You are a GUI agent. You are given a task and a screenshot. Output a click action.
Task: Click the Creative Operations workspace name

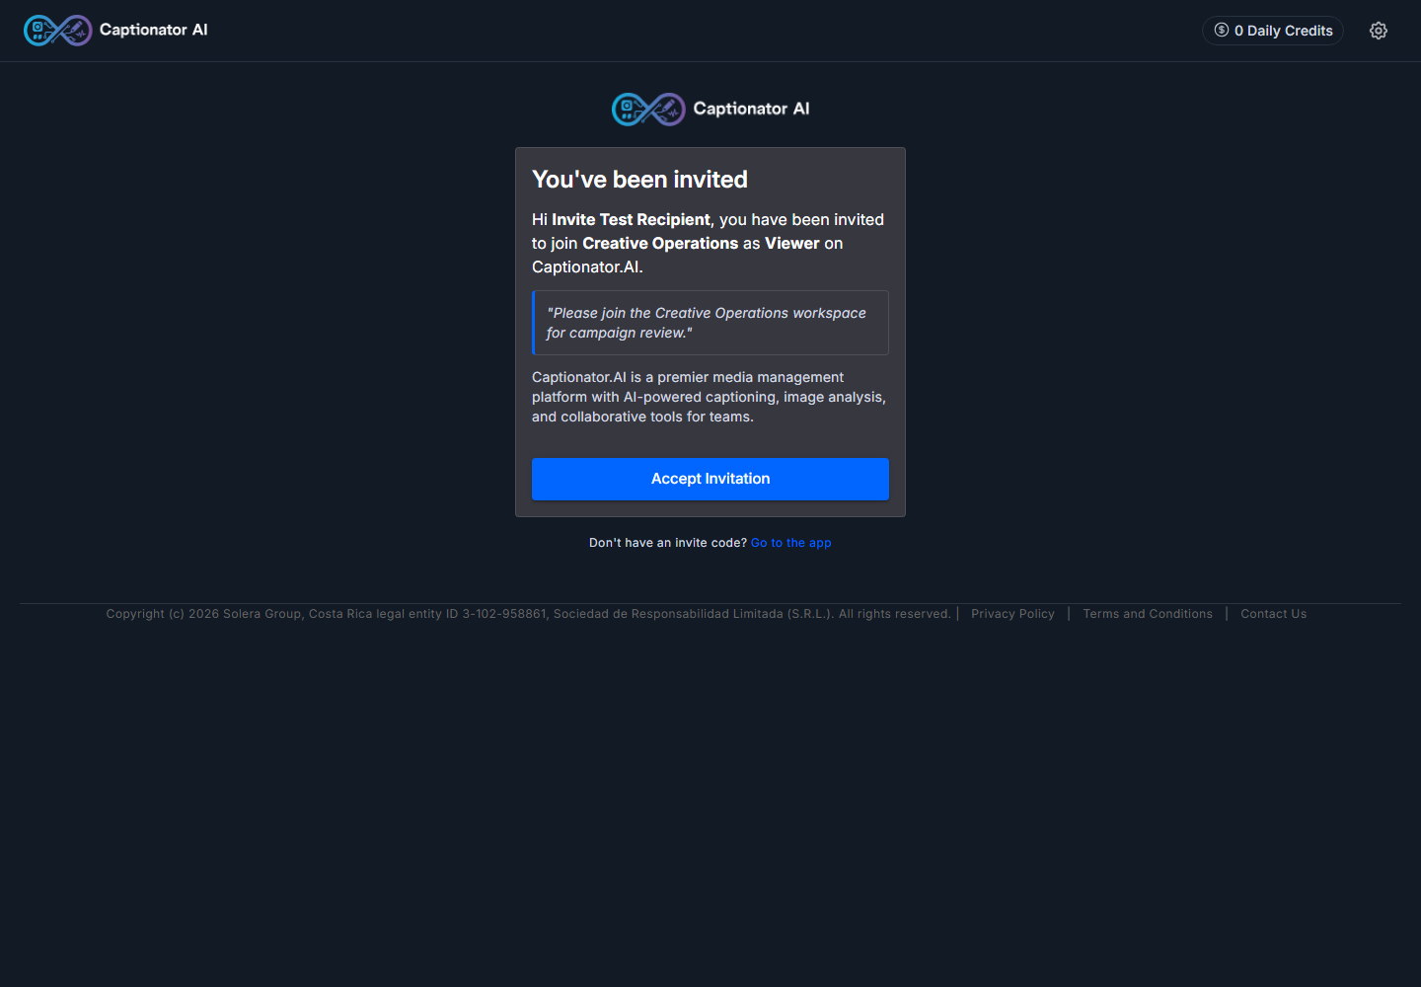tap(660, 244)
